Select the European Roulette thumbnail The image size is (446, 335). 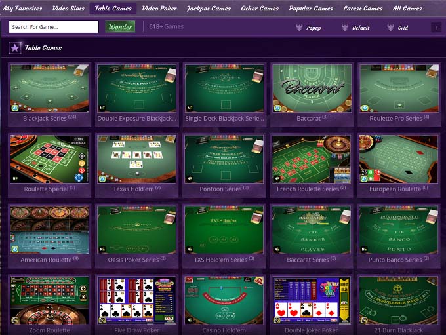[x=399, y=159]
